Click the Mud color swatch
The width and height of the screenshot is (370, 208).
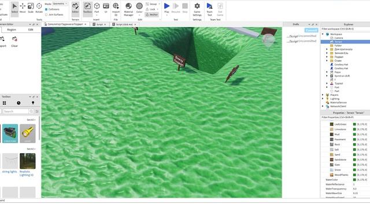(x=354, y=134)
